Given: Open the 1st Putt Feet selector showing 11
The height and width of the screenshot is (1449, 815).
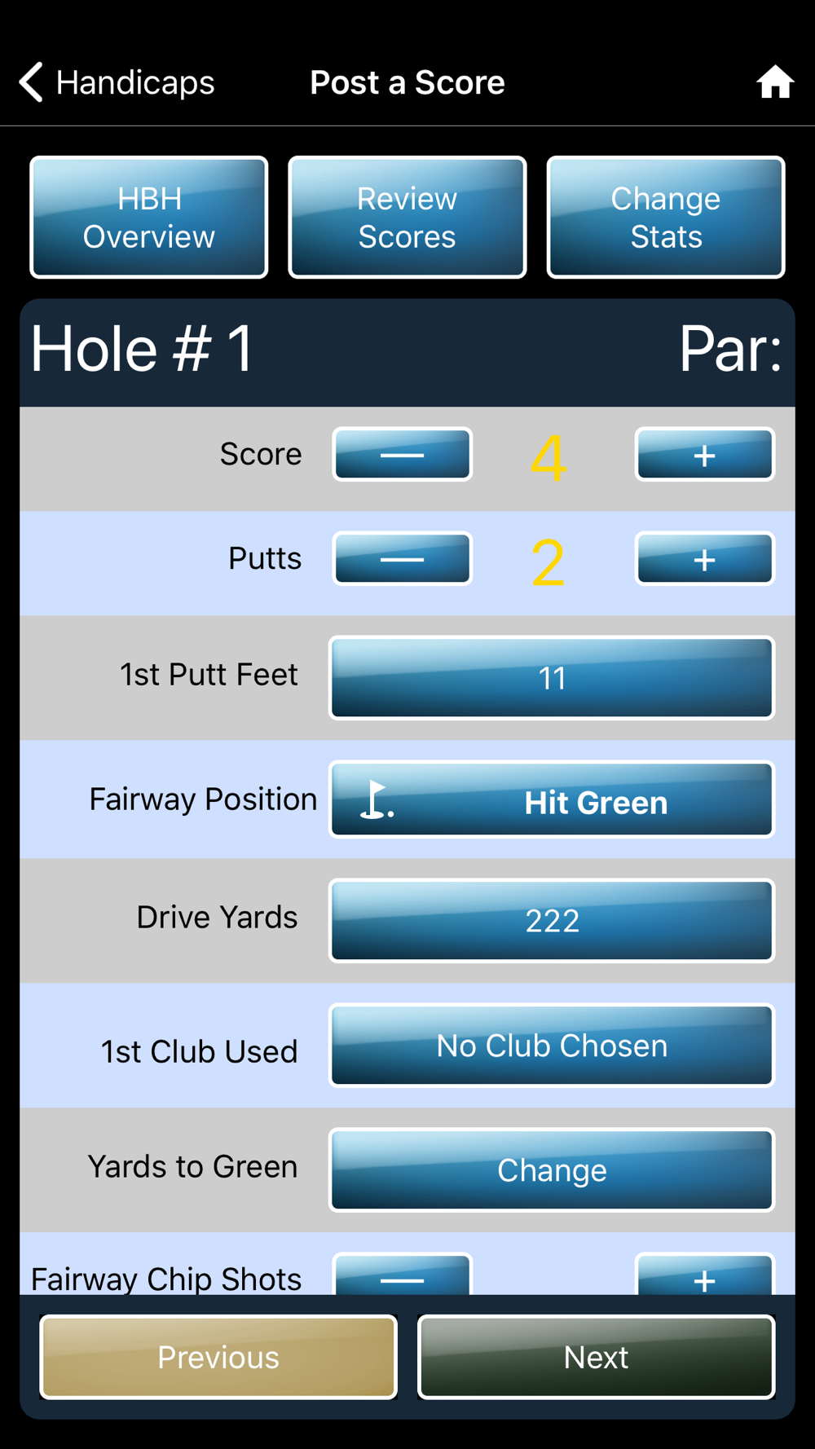Looking at the screenshot, I should pyautogui.click(x=552, y=678).
